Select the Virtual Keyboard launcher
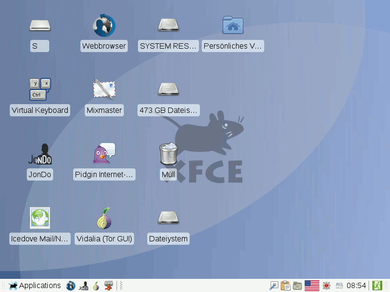Screen dimensions: 390x292 40,90
